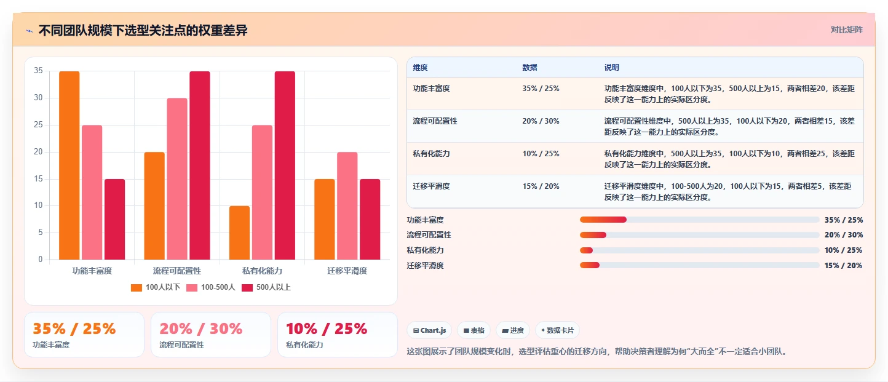
Task: Click the 功能丰富度 x-axis label on chart
Action: pyautogui.click(x=92, y=271)
